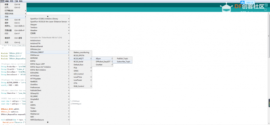
Task: Expand the Stepper examples submenu
Action: coord(48,24)
